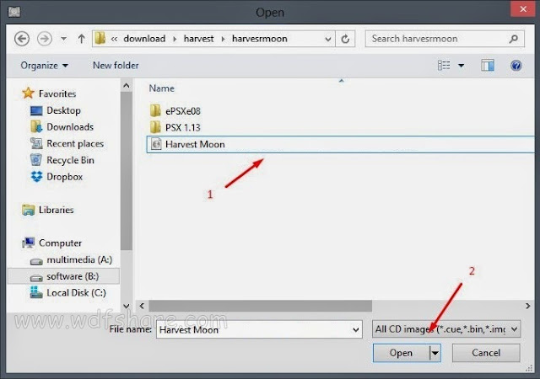Image resolution: width=540 pixels, height=379 pixels.
Task: Click the 'harvest' breadcrumb segment
Action: 199,39
